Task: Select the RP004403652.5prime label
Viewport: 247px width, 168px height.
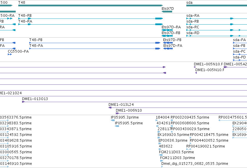Action: point(209,141)
